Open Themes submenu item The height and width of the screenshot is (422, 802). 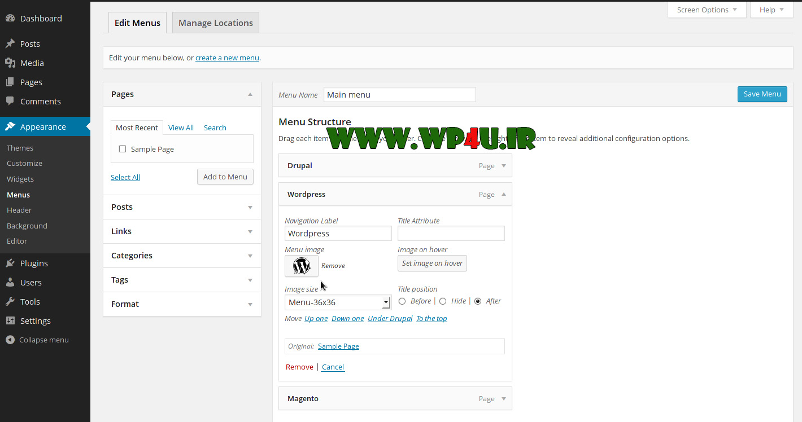pos(20,148)
